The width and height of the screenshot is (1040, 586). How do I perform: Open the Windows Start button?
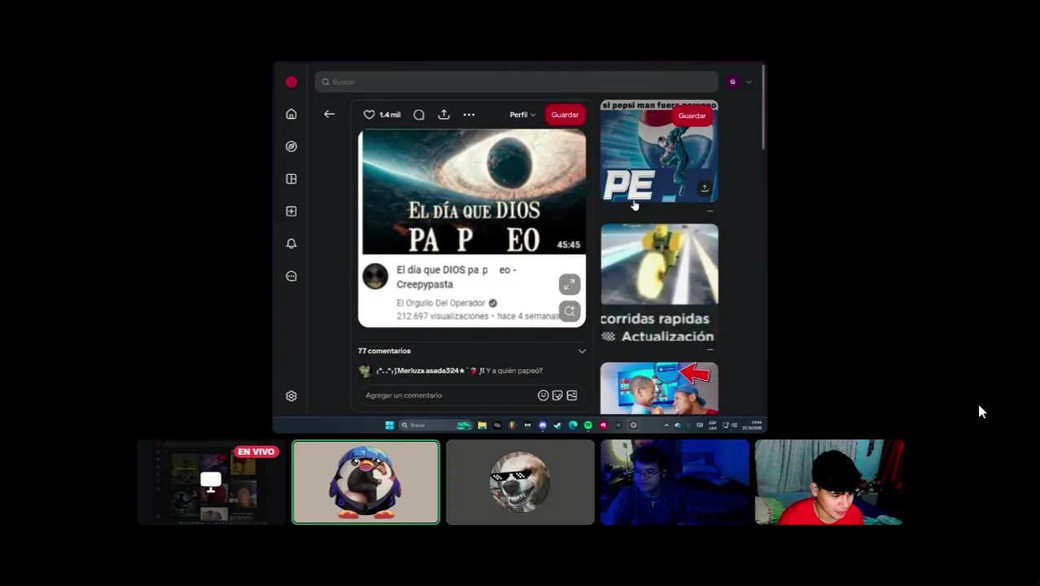[390, 425]
